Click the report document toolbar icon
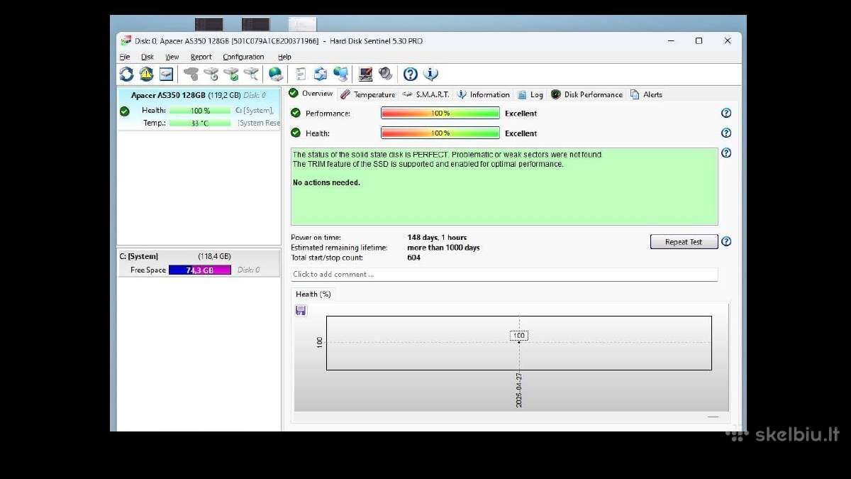The width and height of the screenshot is (851, 479). click(301, 74)
